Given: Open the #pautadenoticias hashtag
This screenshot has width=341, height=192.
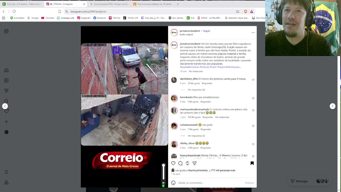Looking at the screenshot, I should coord(189,67).
